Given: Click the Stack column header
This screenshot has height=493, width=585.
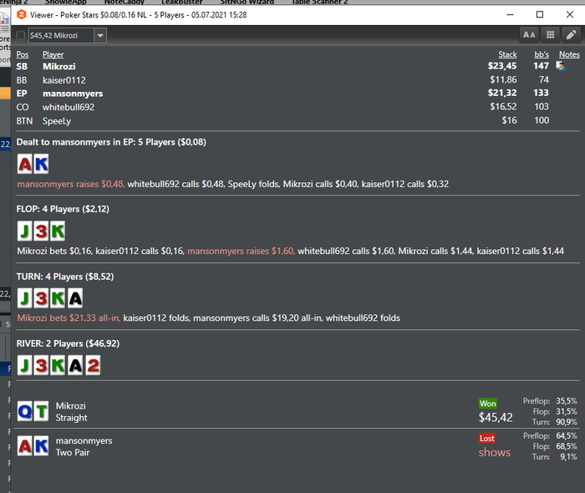Looking at the screenshot, I should pos(507,54).
